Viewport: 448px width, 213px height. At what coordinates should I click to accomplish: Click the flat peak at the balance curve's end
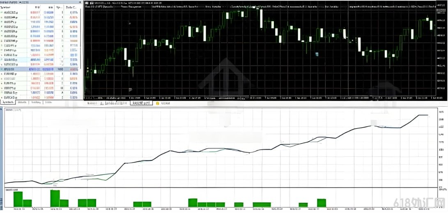pos(423,115)
